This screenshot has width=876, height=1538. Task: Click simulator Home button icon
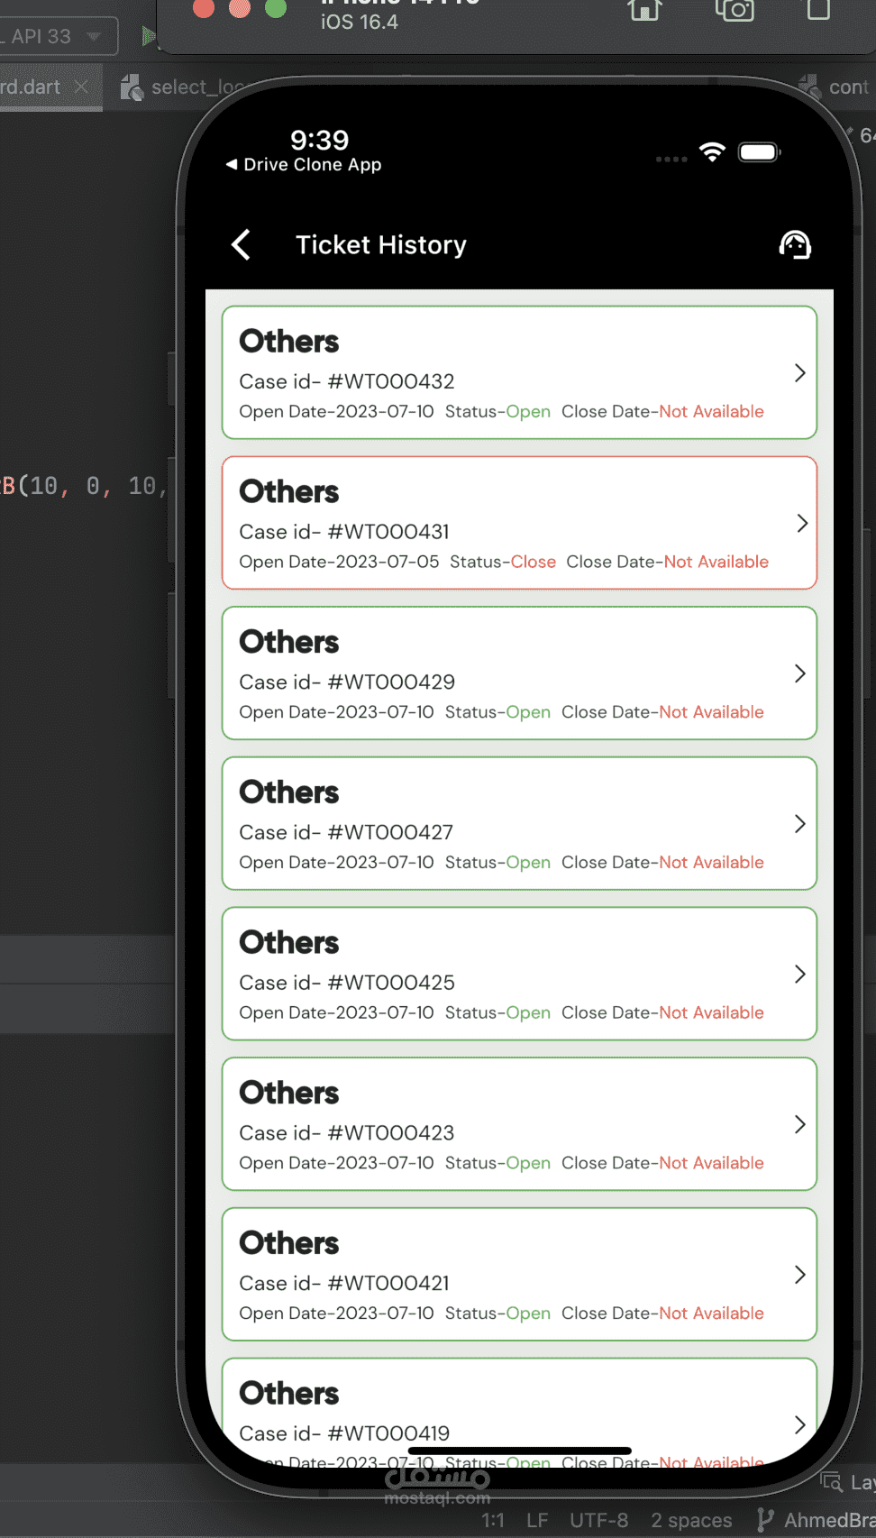644,9
